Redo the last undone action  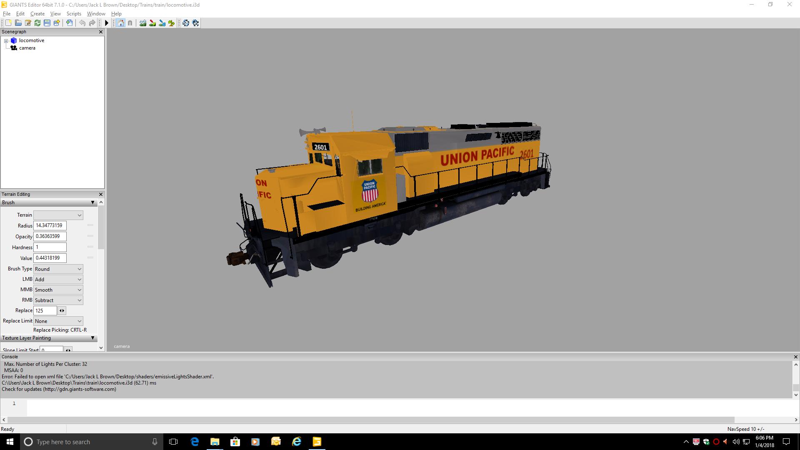click(x=92, y=23)
